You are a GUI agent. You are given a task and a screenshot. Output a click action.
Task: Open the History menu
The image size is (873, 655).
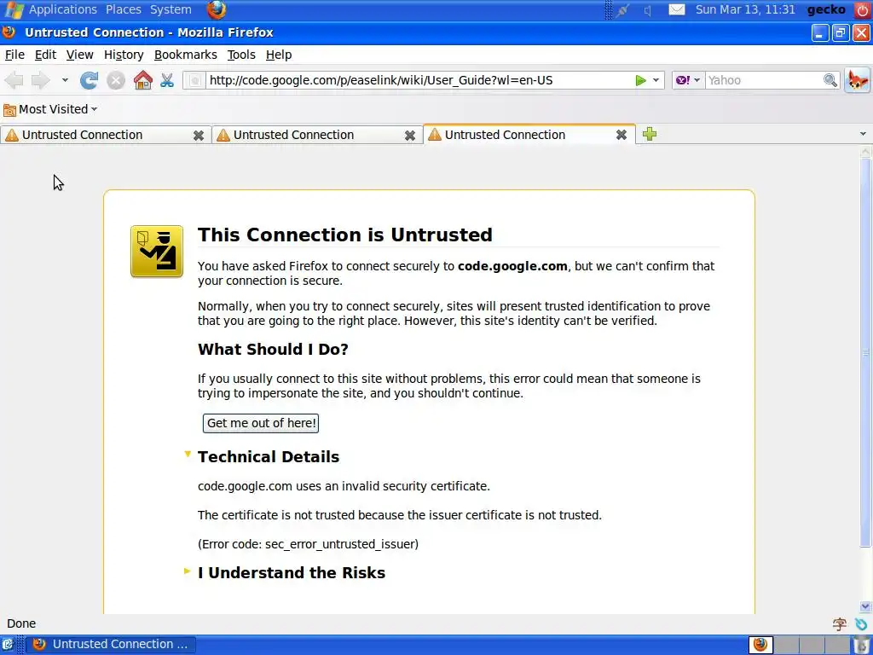(x=124, y=55)
